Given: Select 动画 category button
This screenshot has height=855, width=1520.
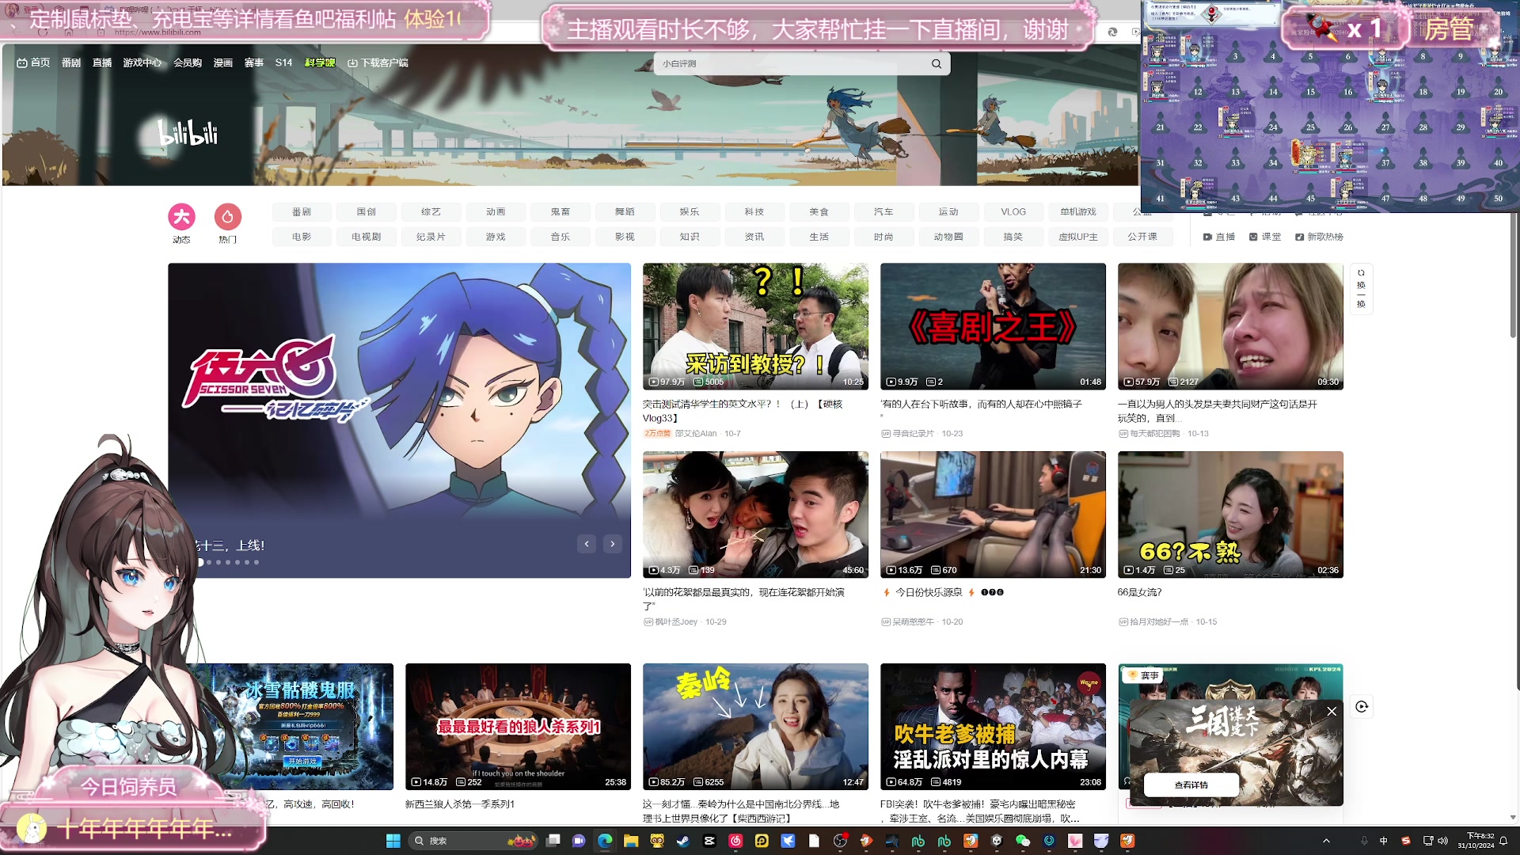Looking at the screenshot, I should click(x=496, y=211).
